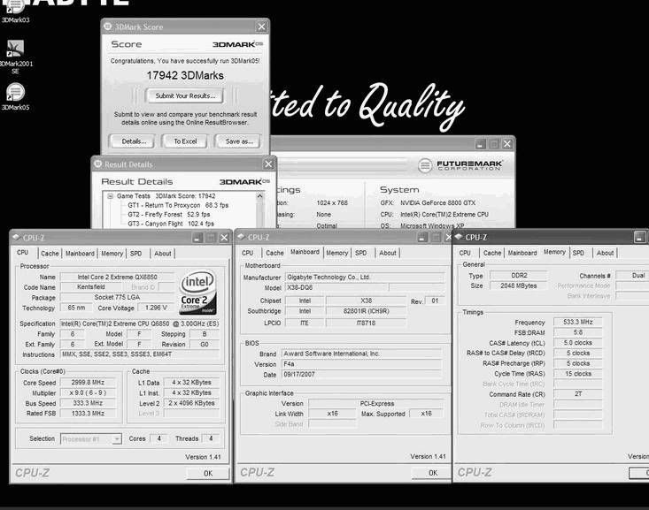The height and width of the screenshot is (510, 649).
Task: Close the 3DMark Score window
Action: 261,27
